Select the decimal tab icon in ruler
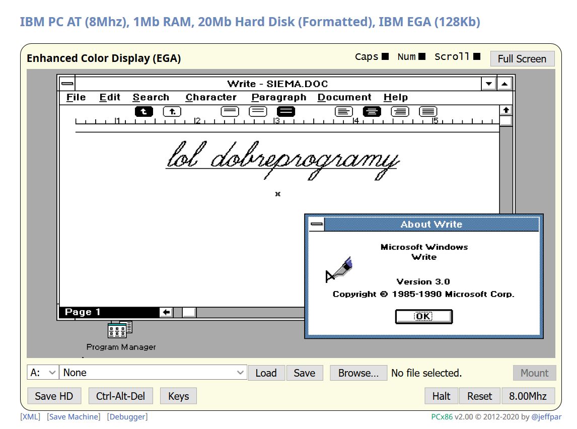The width and height of the screenshot is (577, 429). (x=172, y=111)
